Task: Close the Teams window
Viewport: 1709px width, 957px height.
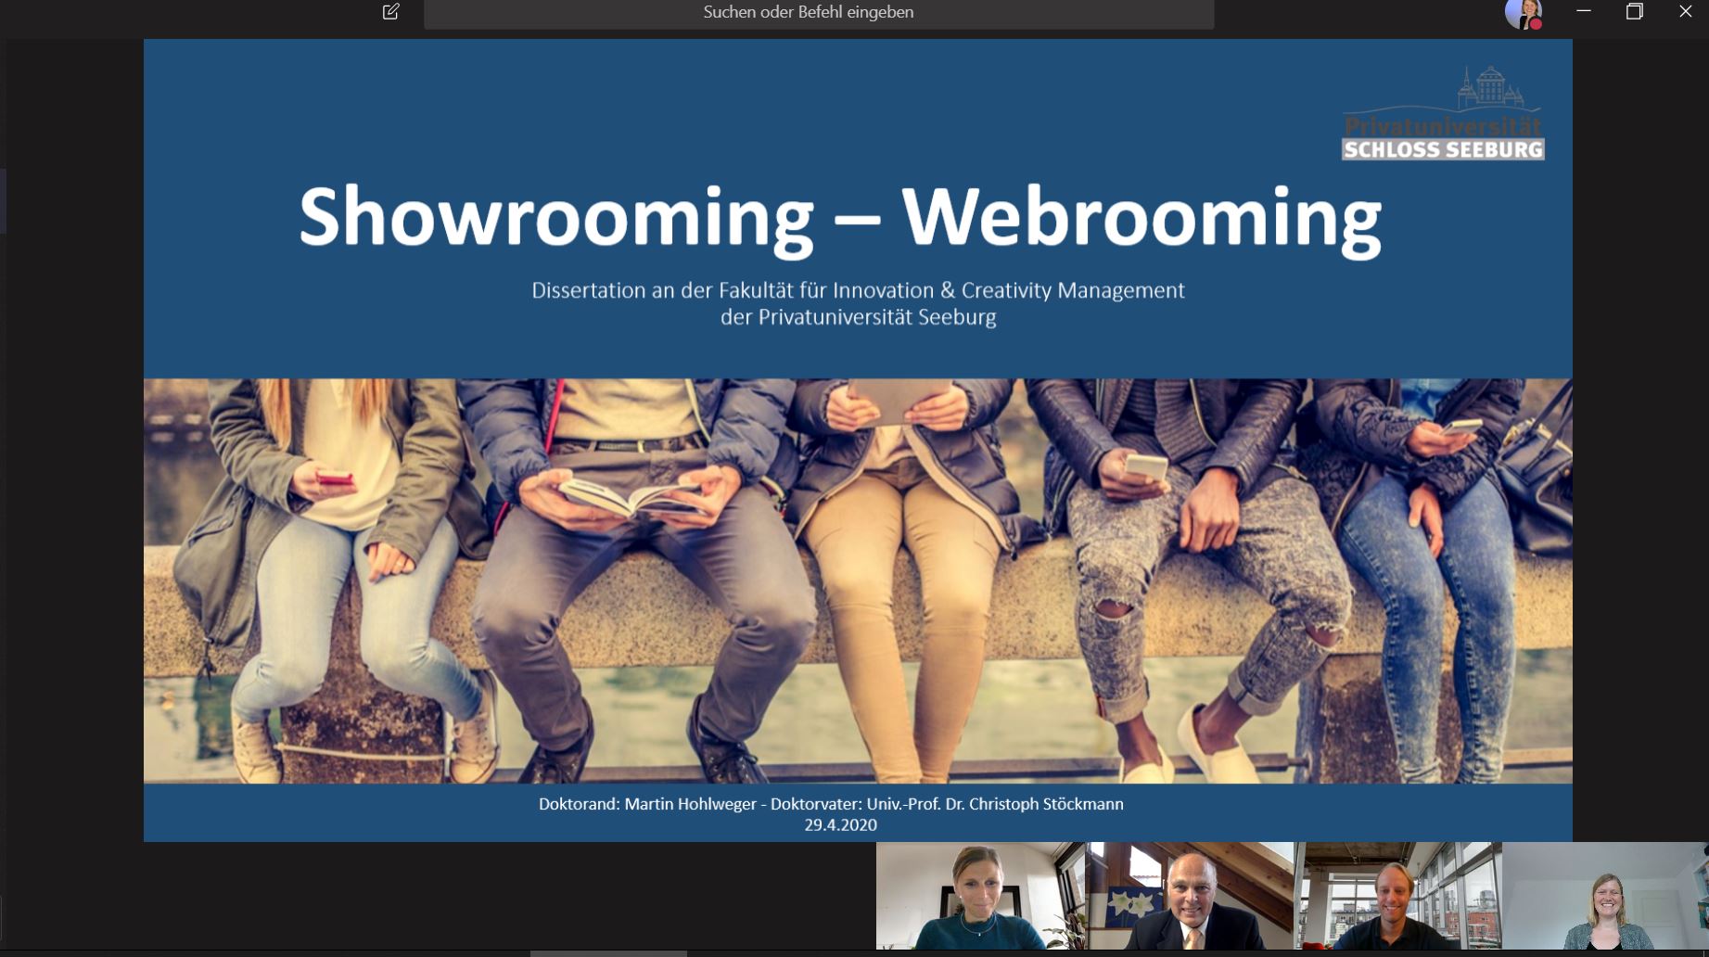Action: click(x=1685, y=12)
